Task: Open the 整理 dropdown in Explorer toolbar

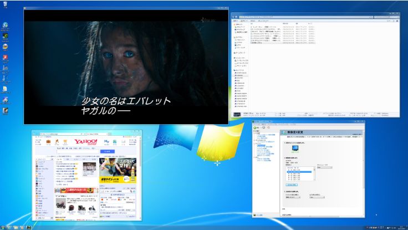Action: [x=236, y=21]
